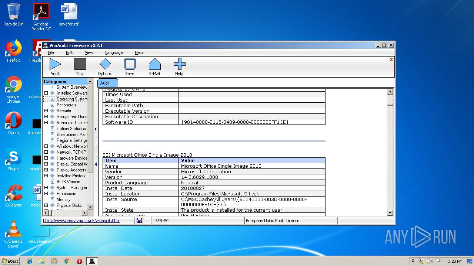Select System Overview in Categories
The height and width of the screenshot is (266, 474).
tap(72, 87)
